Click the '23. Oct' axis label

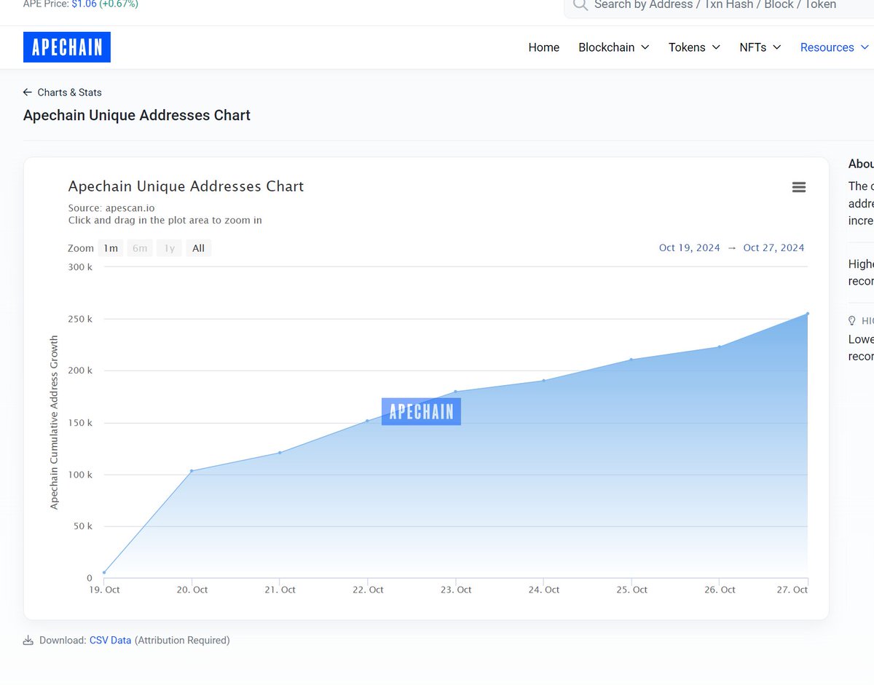[456, 590]
